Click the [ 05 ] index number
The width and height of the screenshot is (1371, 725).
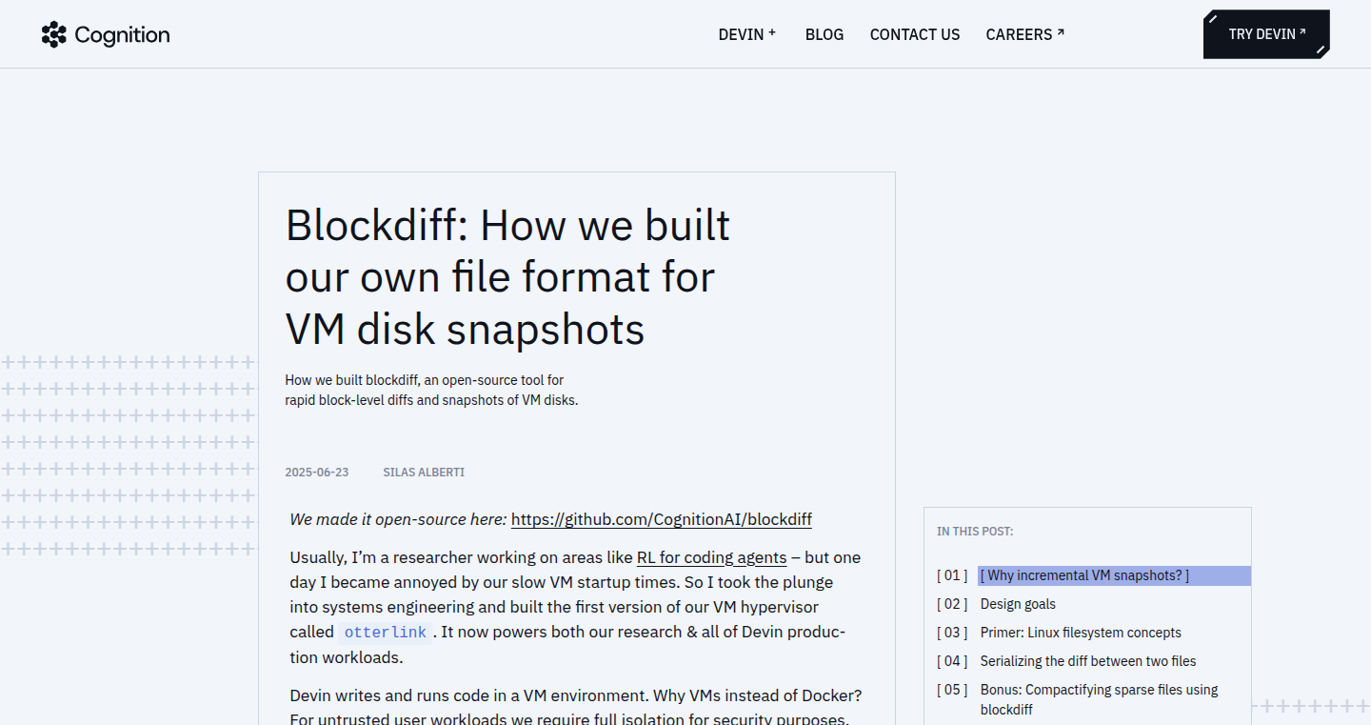point(952,690)
